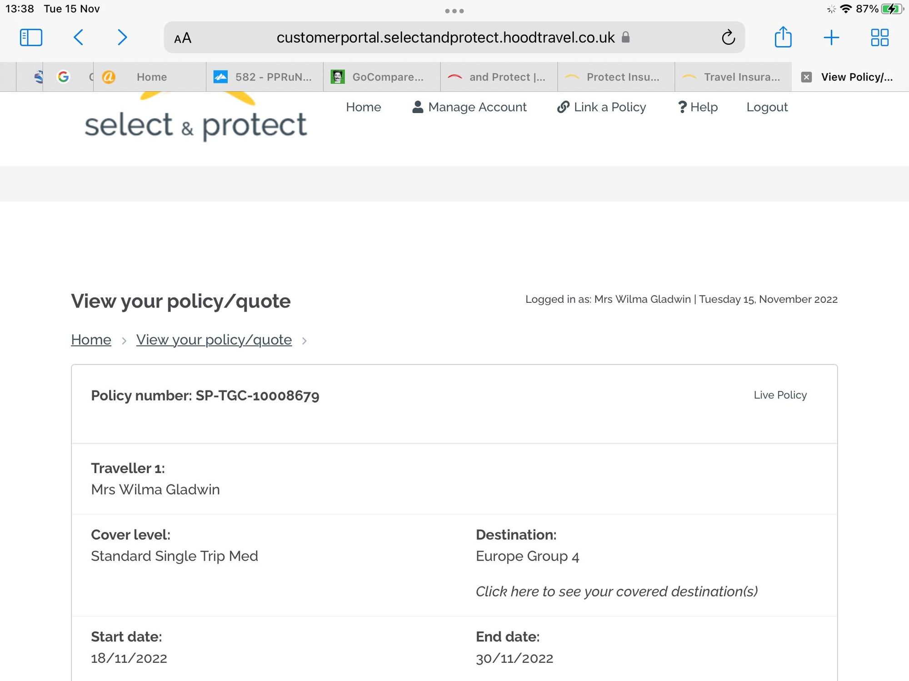The width and height of the screenshot is (909, 681).
Task: Tap the URL address bar field
Action: click(445, 37)
